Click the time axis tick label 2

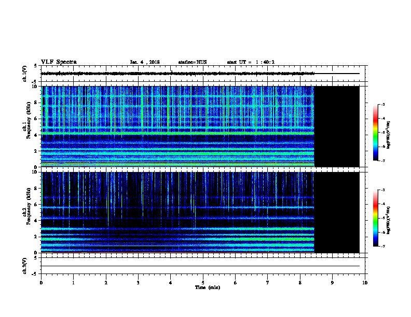click(106, 283)
